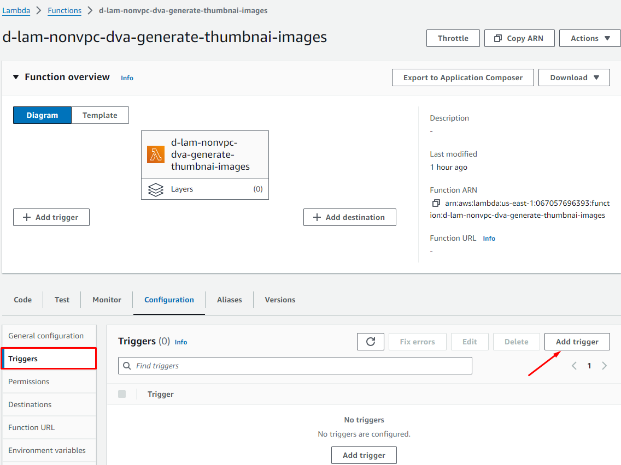Switch to Template view toggle
Screen dimensions: 621x465
pos(100,115)
